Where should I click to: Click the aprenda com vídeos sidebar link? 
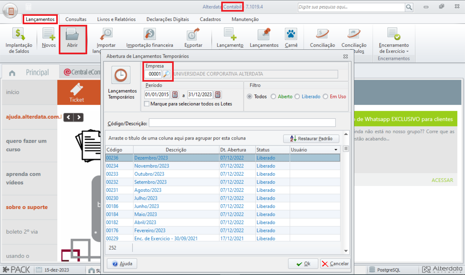23,178
